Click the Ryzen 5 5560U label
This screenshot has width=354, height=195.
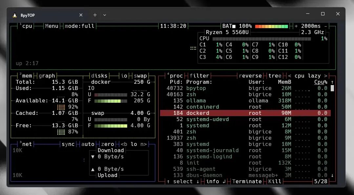[227, 32]
